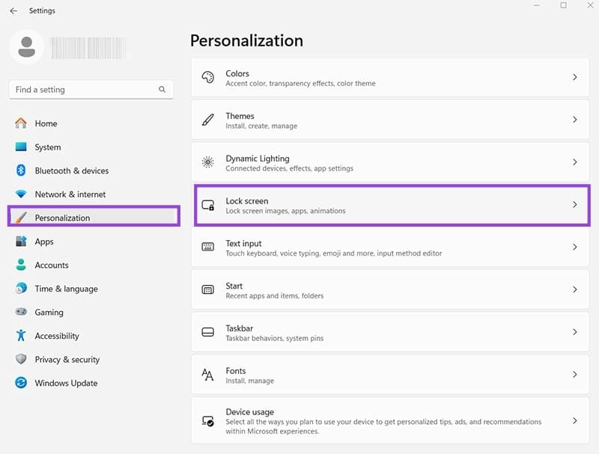Click the Taskbar icon
The width and height of the screenshot is (599, 454).
[x=208, y=332]
